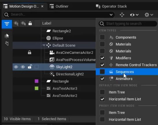Select the Ellipse row
158x125 pixels.
(x=54, y=38)
